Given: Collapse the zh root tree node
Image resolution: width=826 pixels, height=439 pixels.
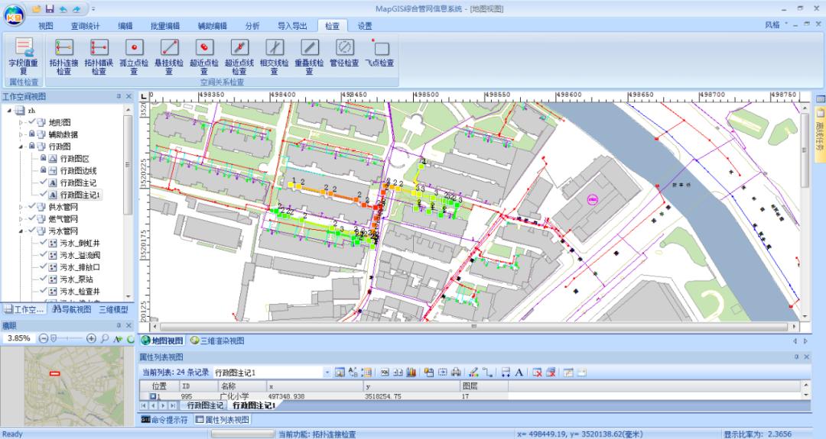Looking at the screenshot, I should click(x=9, y=111).
